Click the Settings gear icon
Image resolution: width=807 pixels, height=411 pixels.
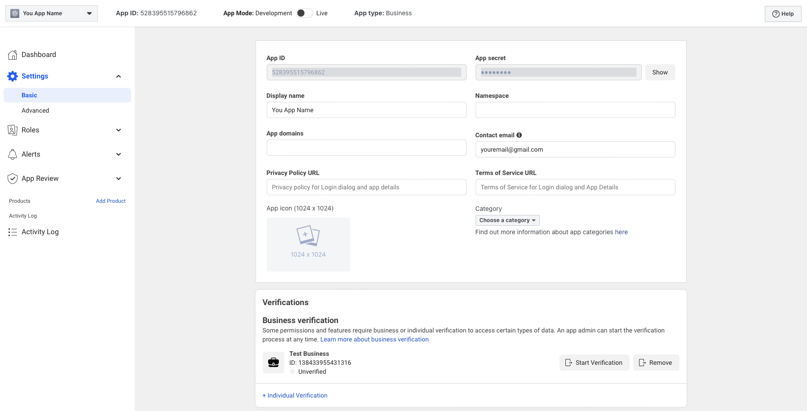13,76
